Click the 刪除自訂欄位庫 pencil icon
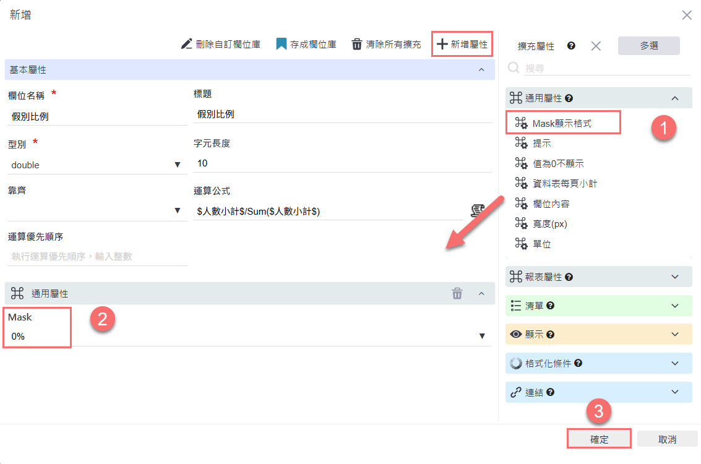 pyautogui.click(x=187, y=44)
